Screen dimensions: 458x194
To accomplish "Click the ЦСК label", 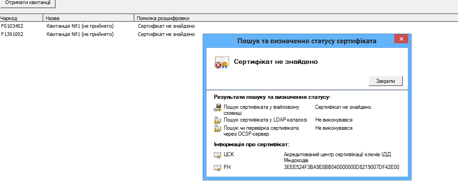I will 229,155.
